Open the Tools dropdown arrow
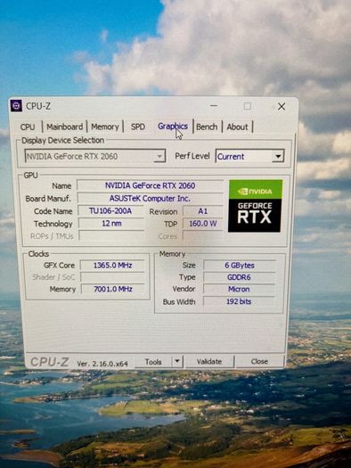The height and width of the screenshot is (468, 351). click(177, 361)
